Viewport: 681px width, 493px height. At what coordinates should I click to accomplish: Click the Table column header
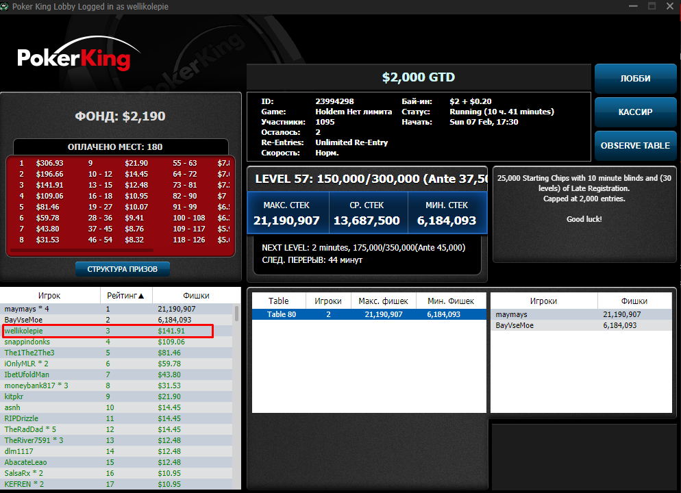pyautogui.click(x=279, y=301)
